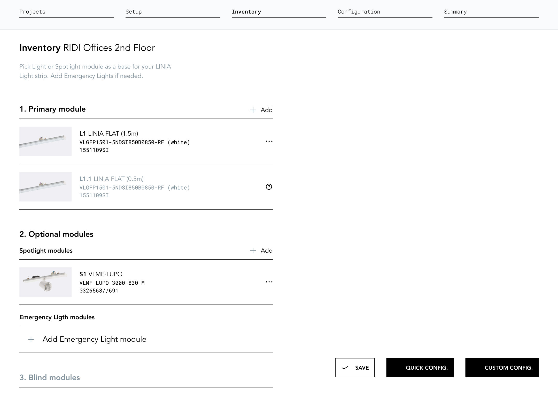Click code VLMF-LUPO 3000-830 M
558x397 pixels.
pyautogui.click(x=112, y=283)
